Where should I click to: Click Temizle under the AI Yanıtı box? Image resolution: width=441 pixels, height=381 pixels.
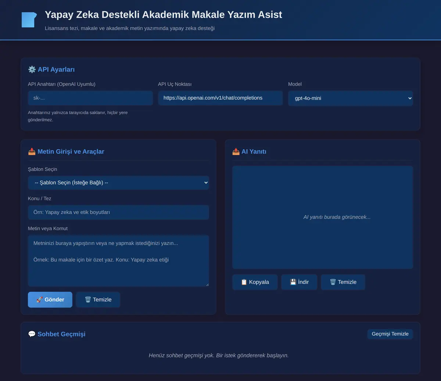coord(343,282)
